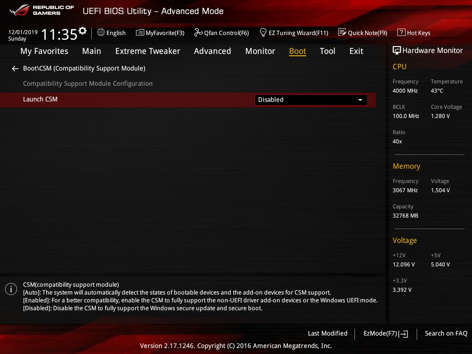Click BCLK value 100.0 MHz
The height and width of the screenshot is (354, 472).
pos(406,116)
